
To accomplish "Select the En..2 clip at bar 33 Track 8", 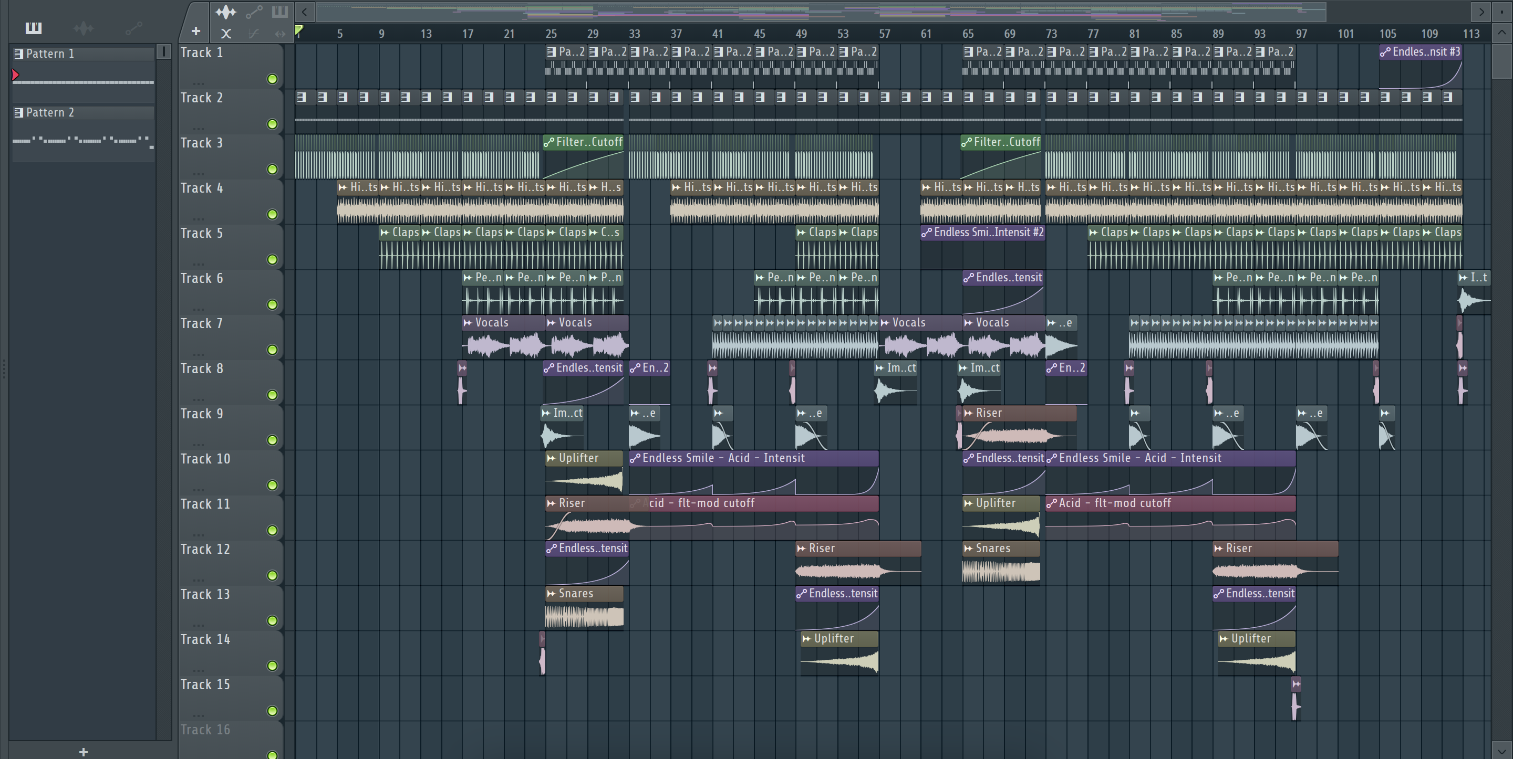I will tap(649, 382).
